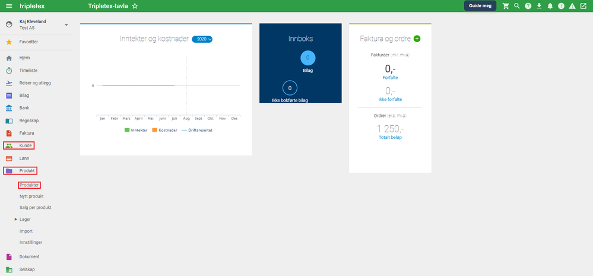Click the Guide meg button
This screenshot has height=276, width=593.
tap(480, 6)
